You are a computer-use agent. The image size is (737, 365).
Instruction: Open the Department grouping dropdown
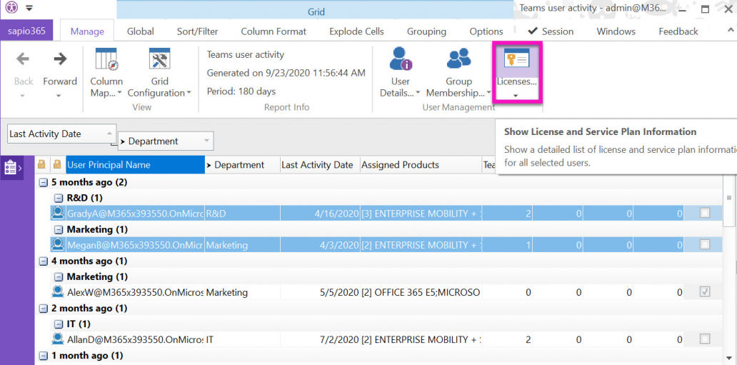pyautogui.click(x=206, y=141)
